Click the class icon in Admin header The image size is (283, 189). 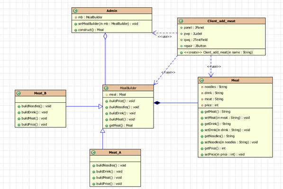point(75,11)
